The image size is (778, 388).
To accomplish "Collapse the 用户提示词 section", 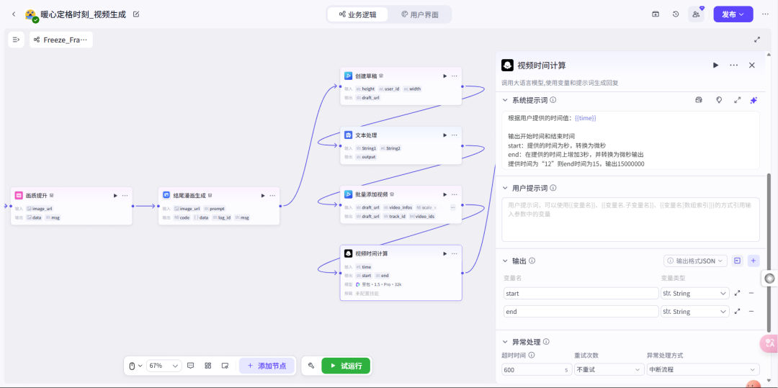I will tap(505, 189).
